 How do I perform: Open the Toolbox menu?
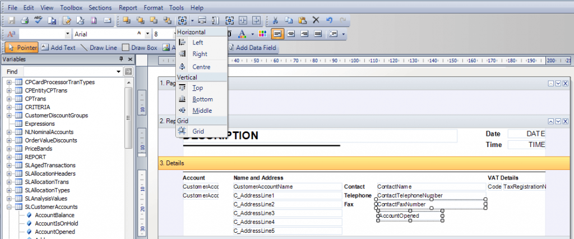point(71,7)
